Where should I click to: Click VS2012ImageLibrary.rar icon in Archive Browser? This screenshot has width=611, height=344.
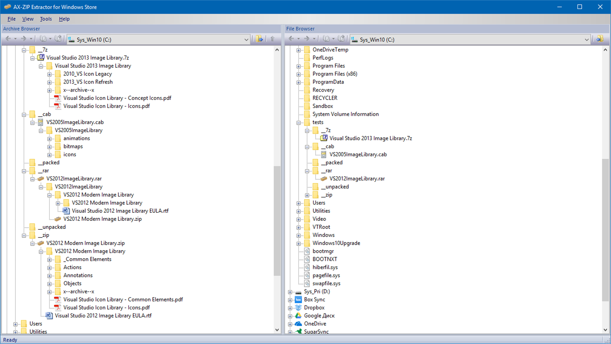tap(41, 179)
